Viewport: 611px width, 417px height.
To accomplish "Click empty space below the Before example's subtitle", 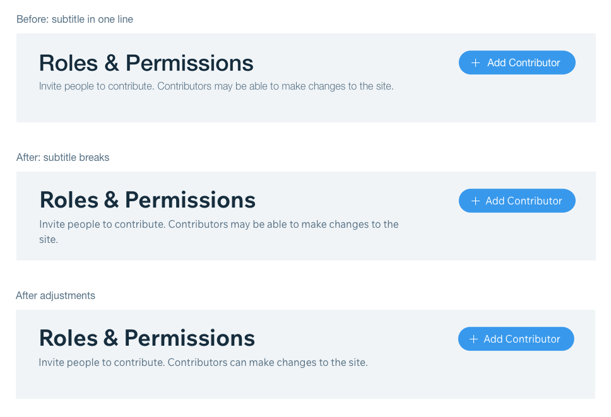I will (x=215, y=109).
